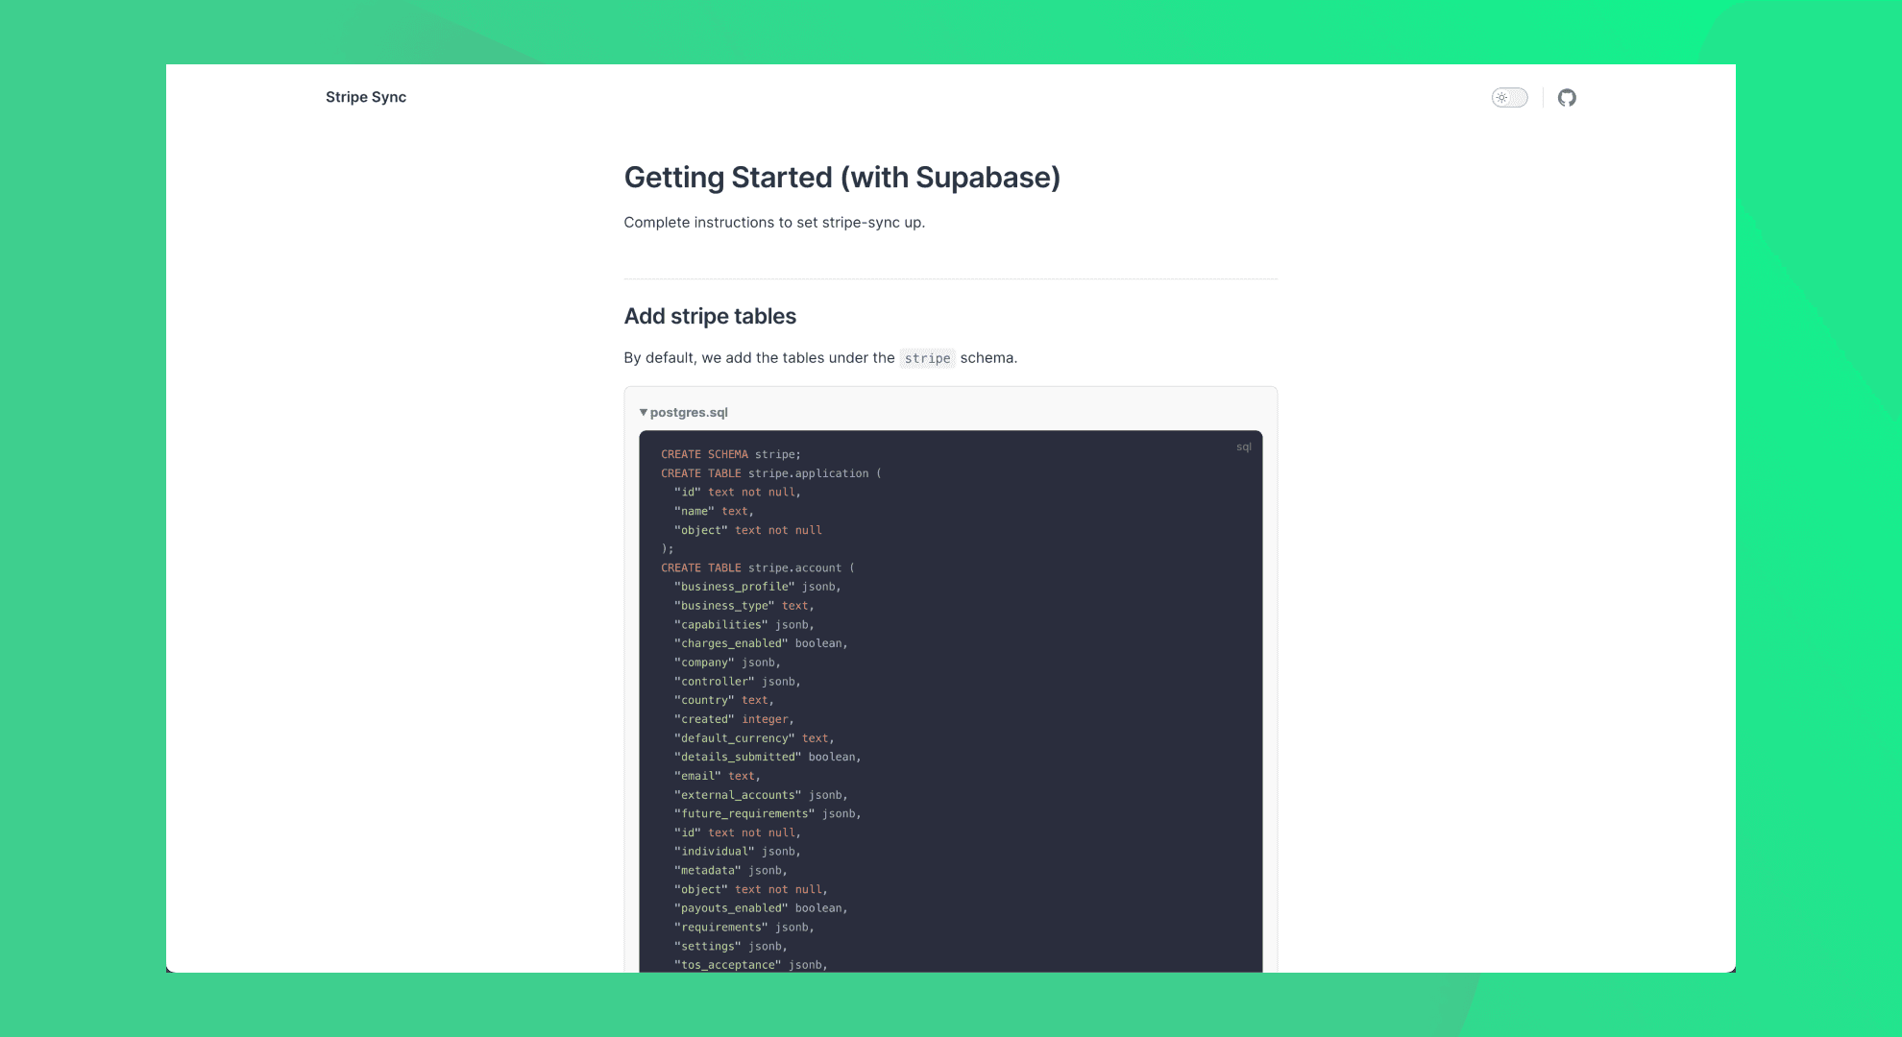
Task: Click the "requirements" jsonb line
Action: pos(744,928)
